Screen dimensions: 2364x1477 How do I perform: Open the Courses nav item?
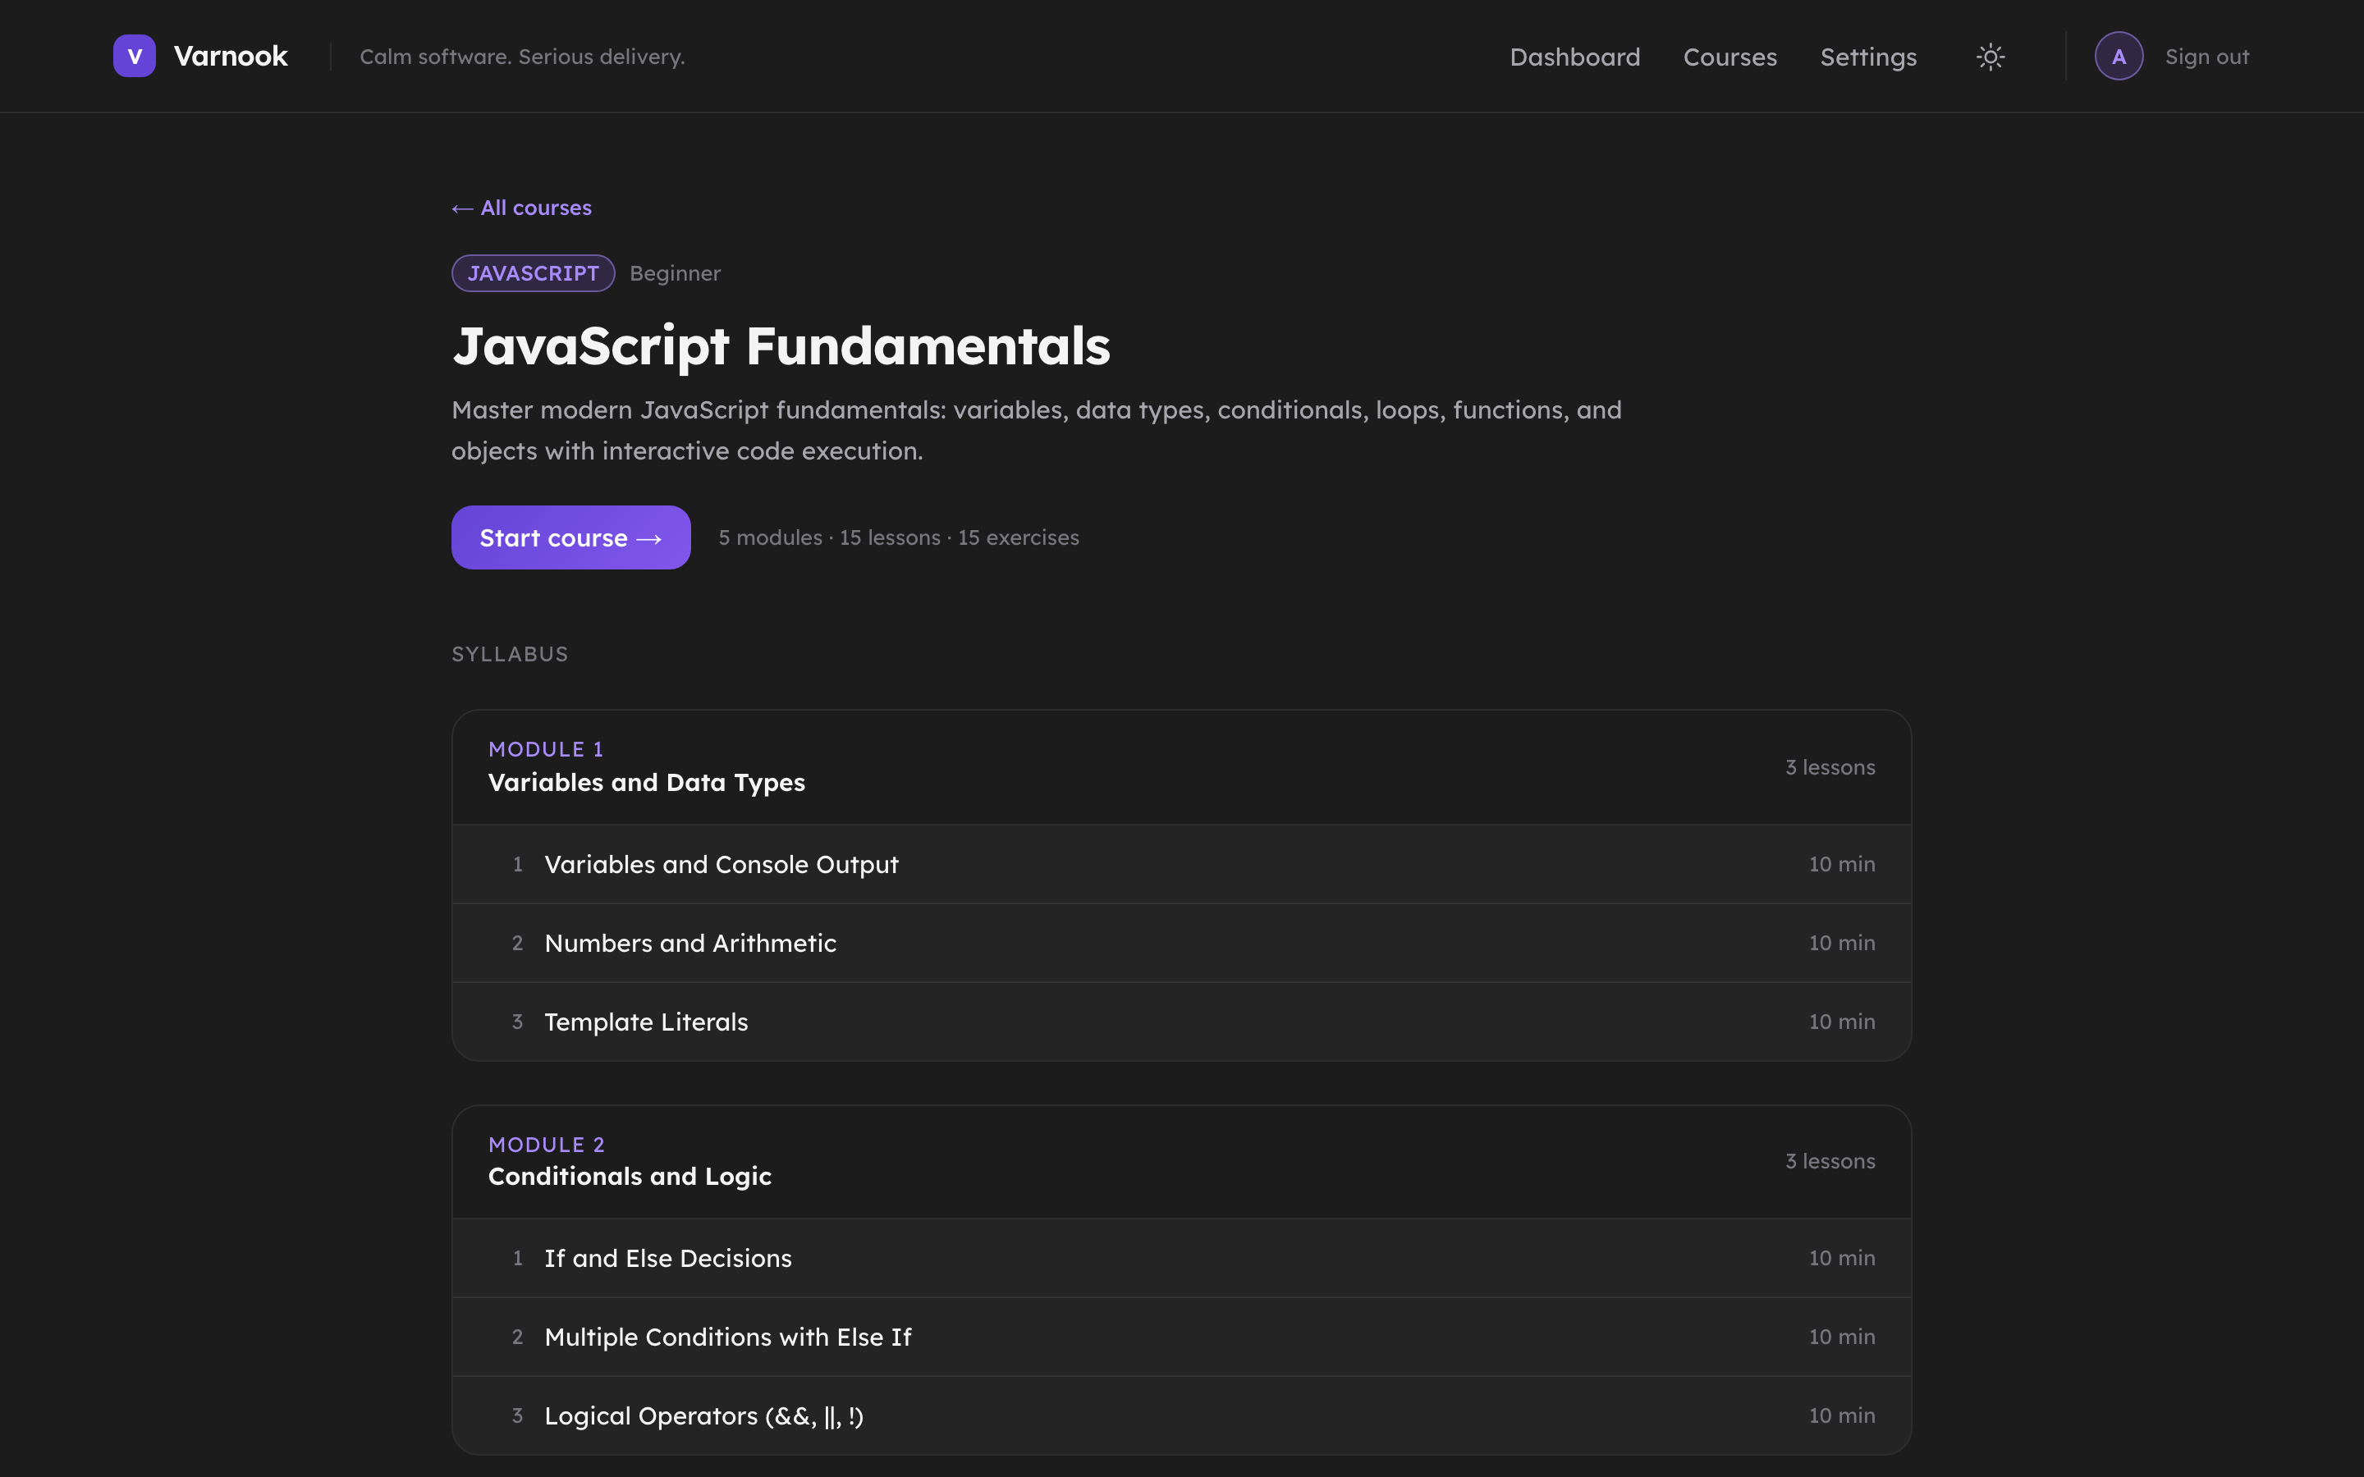point(1730,57)
